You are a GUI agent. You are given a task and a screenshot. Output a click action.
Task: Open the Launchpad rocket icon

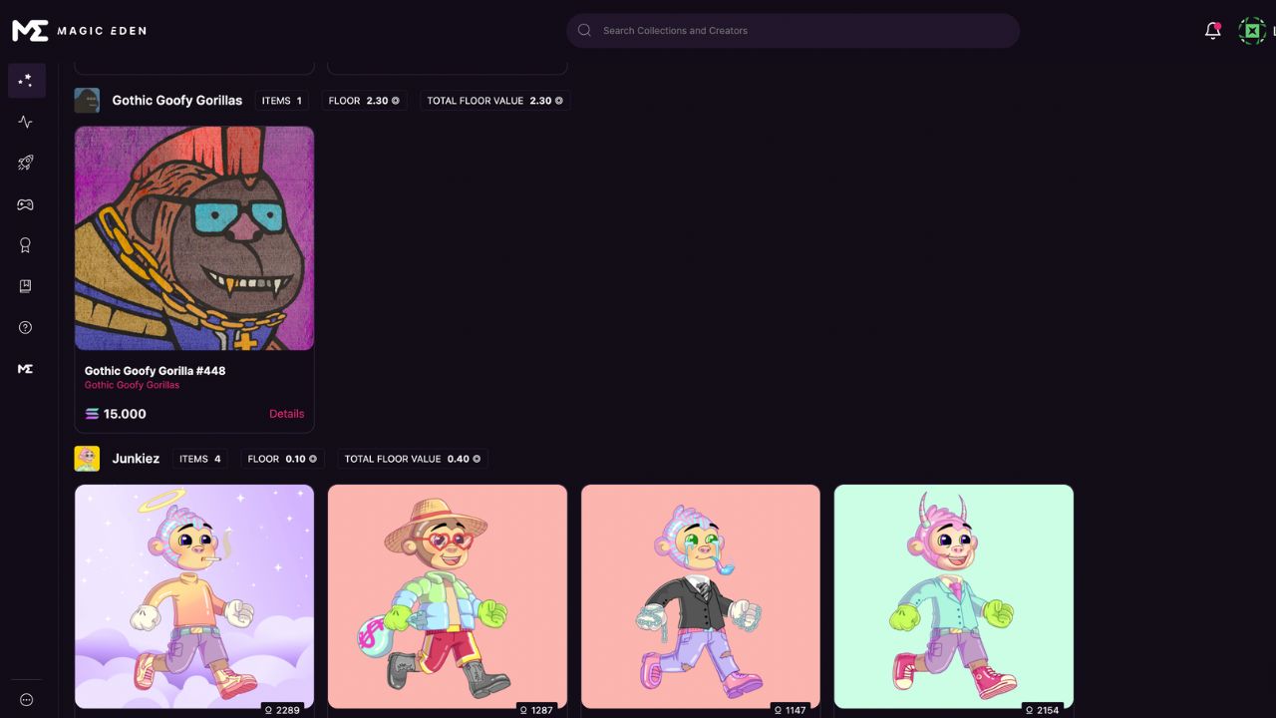pos(26,163)
